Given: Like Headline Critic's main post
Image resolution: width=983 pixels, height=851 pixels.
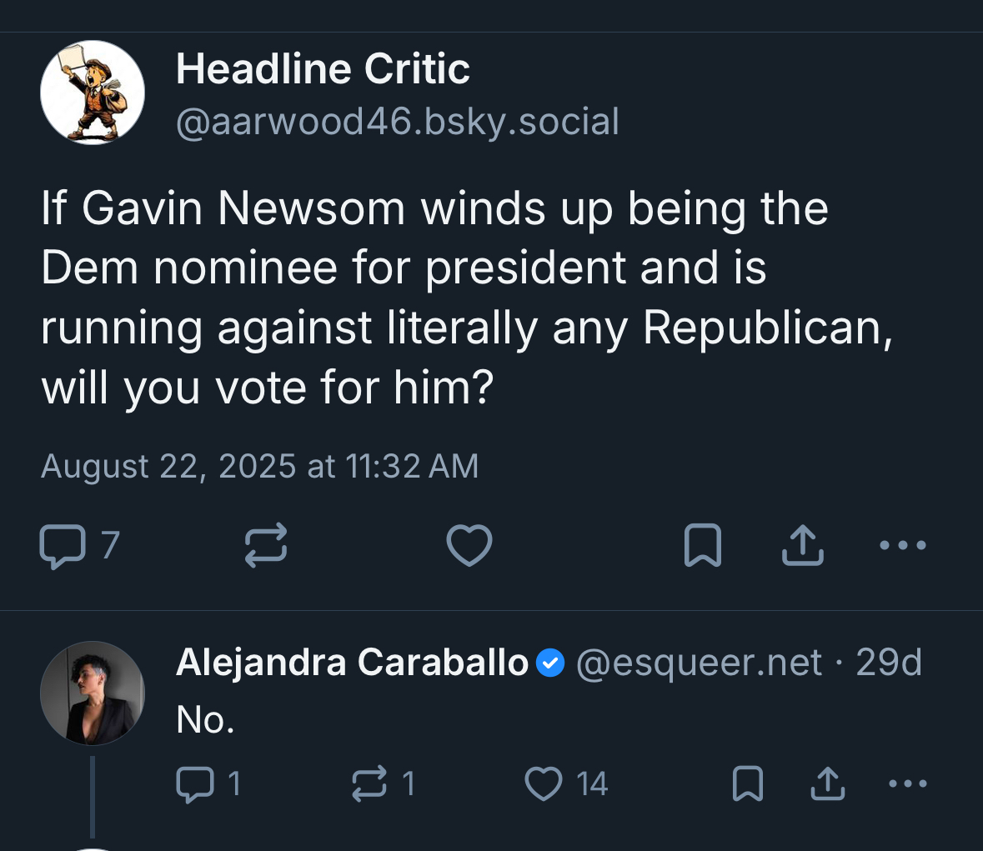Looking at the screenshot, I should click(x=469, y=546).
